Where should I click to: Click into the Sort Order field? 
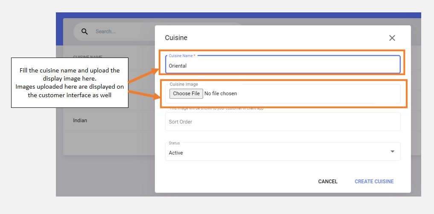point(282,122)
